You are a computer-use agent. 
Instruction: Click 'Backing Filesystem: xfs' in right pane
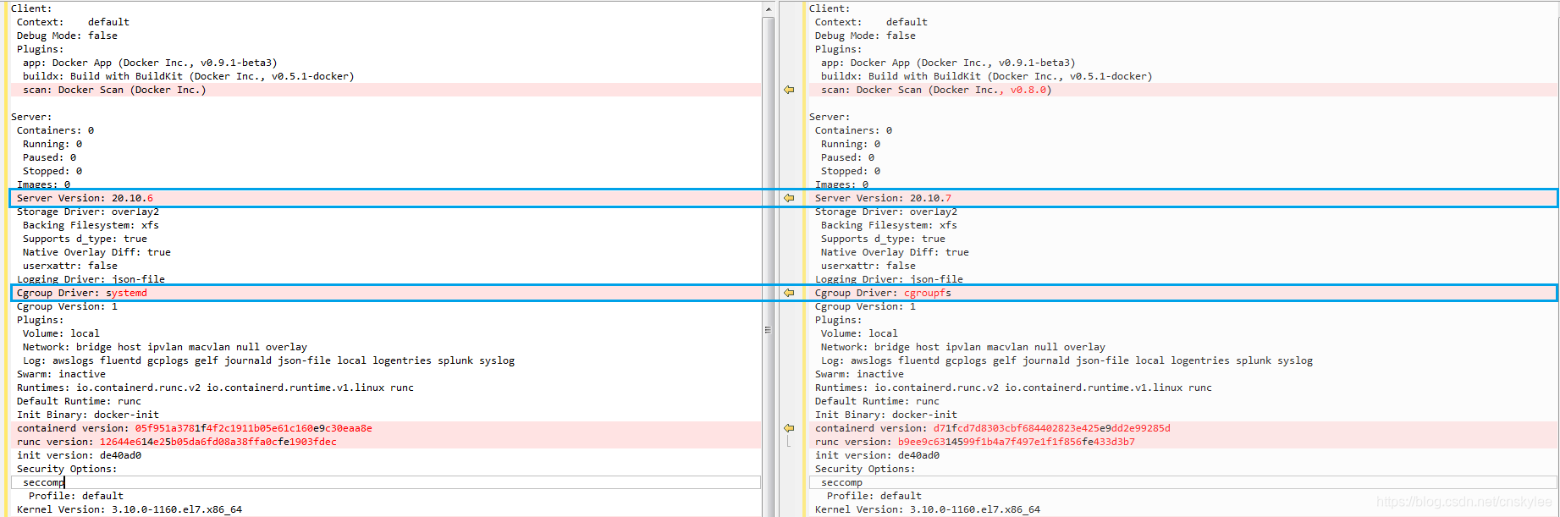point(889,225)
